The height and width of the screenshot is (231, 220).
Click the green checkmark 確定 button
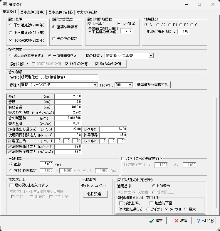[x=156, y=220]
